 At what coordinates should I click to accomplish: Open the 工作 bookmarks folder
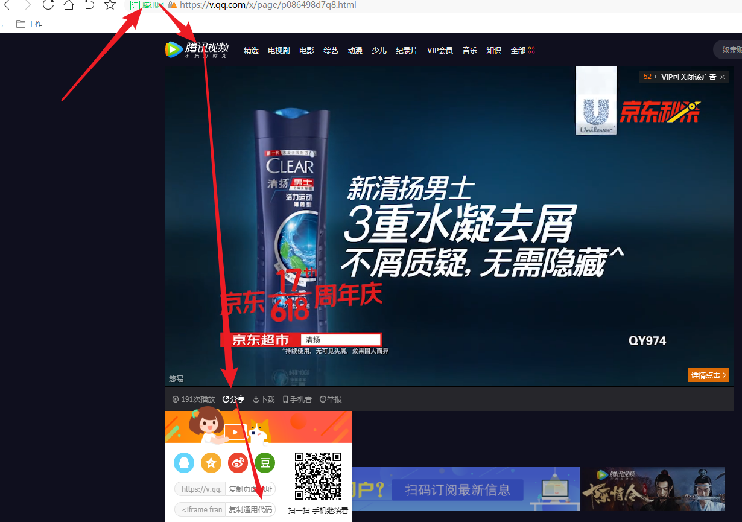[x=30, y=24]
